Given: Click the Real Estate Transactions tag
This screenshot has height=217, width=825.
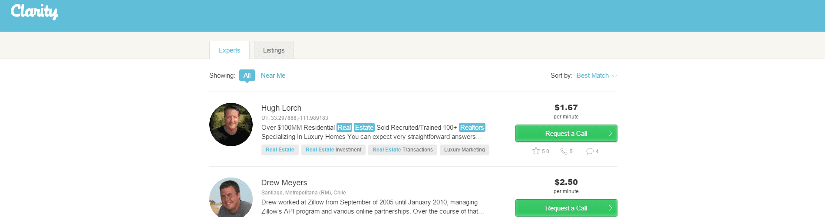Looking at the screenshot, I should [x=403, y=150].
